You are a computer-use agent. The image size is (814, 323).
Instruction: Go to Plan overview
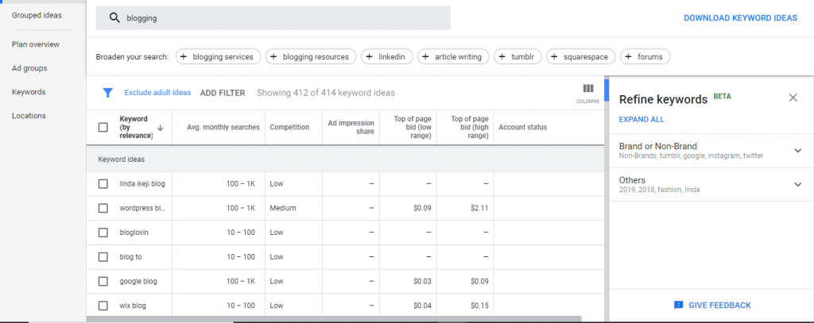36,44
